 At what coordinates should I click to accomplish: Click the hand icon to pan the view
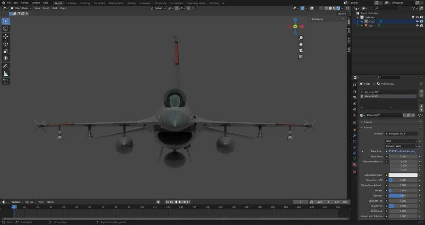pos(301,44)
